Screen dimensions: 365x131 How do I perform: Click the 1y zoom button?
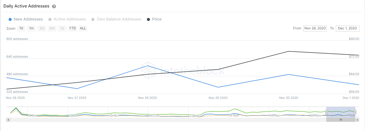[62, 28]
